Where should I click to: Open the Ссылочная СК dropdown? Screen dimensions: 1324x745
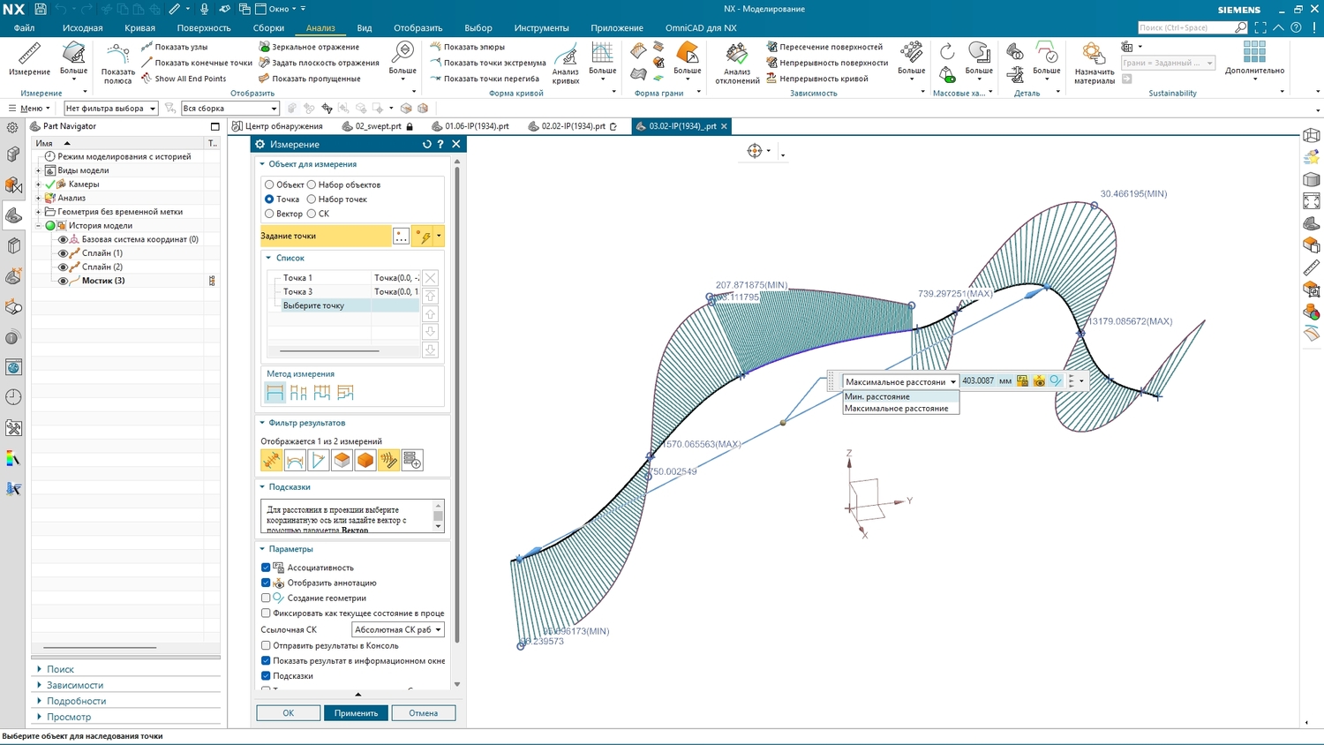(397, 629)
